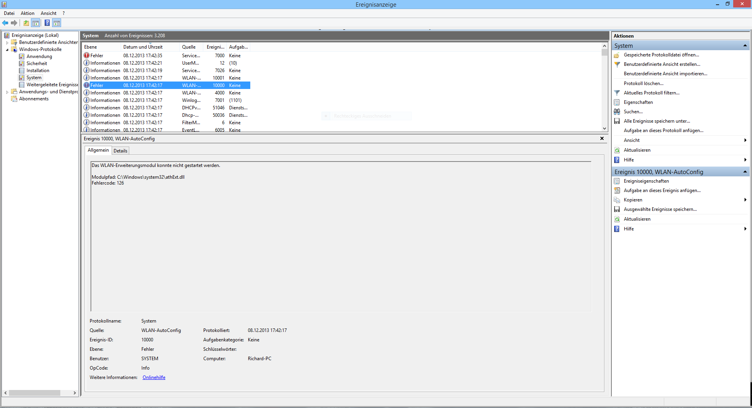The height and width of the screenshot is (408, 752).
Task: Open the Aktion menu
Action: (x=27, y=13)
